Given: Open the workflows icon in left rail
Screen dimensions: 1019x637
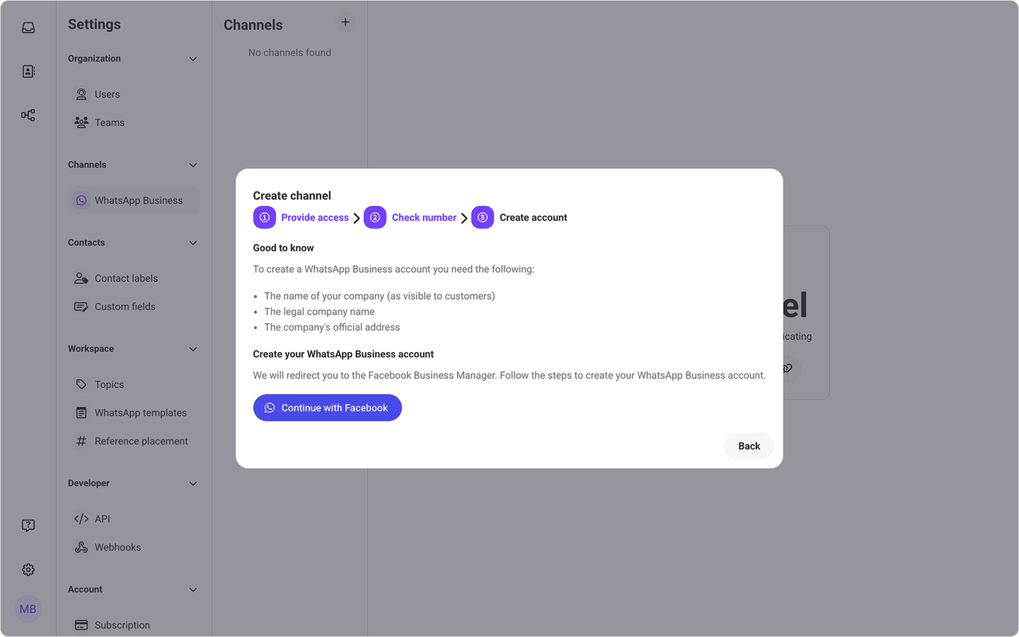Looking at the screenshot, I should 28,115.
